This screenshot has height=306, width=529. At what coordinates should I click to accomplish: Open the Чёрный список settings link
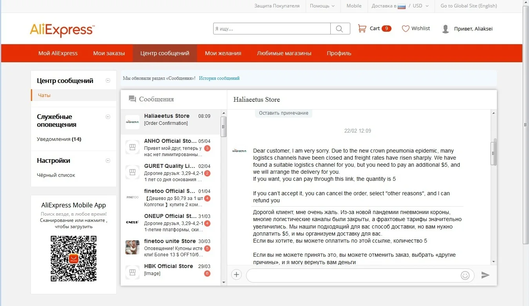coord(56,175)
